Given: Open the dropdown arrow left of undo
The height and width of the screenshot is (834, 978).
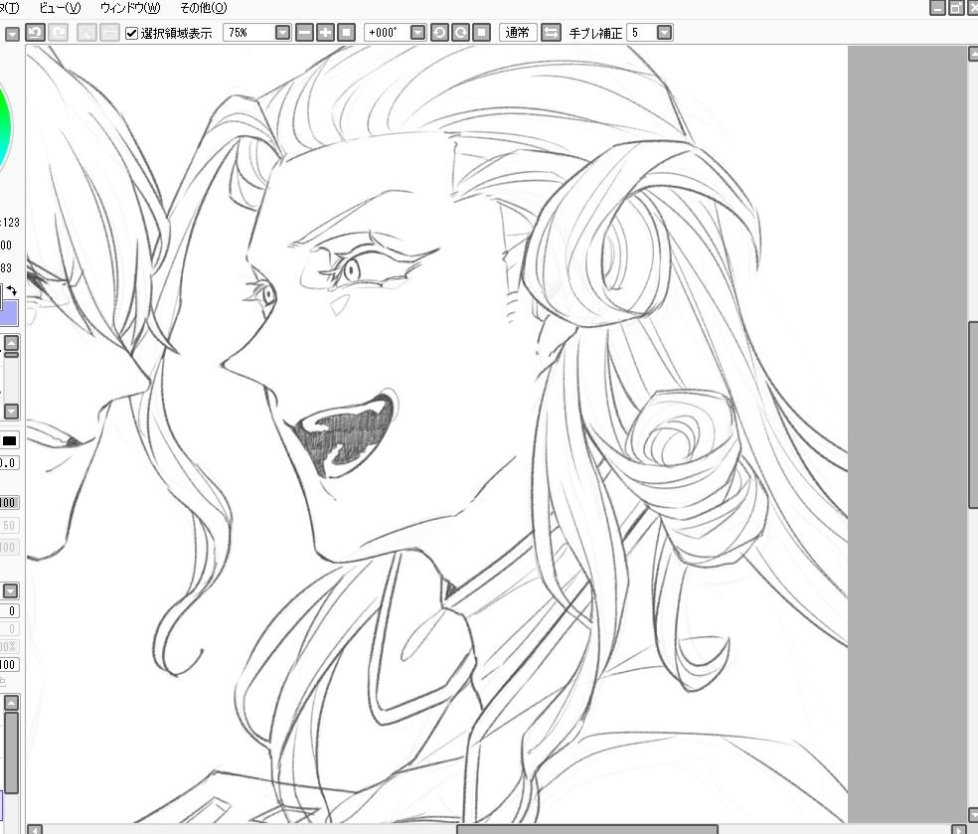Looking at the screenshot, I should (x=12, y=35).
